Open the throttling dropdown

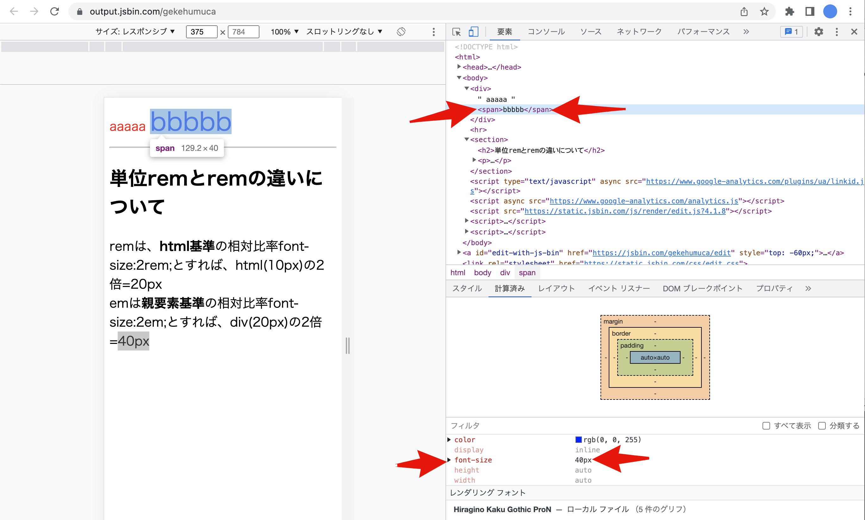pos(344,32)
